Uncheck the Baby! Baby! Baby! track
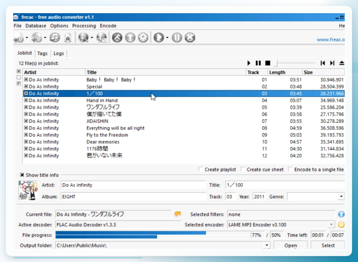The width and height of the screenshot is (358, 262). (x=26, y=79)
